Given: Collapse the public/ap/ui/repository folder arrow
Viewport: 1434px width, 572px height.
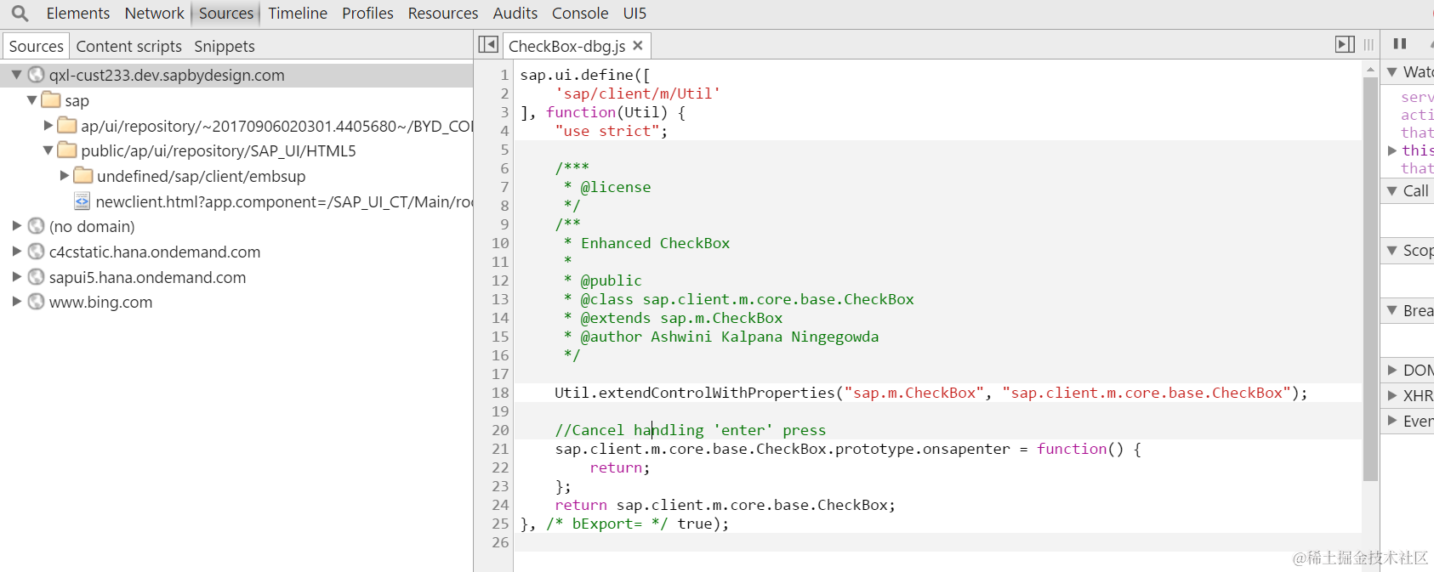Looking at the screenshot, I should (48, 150).
